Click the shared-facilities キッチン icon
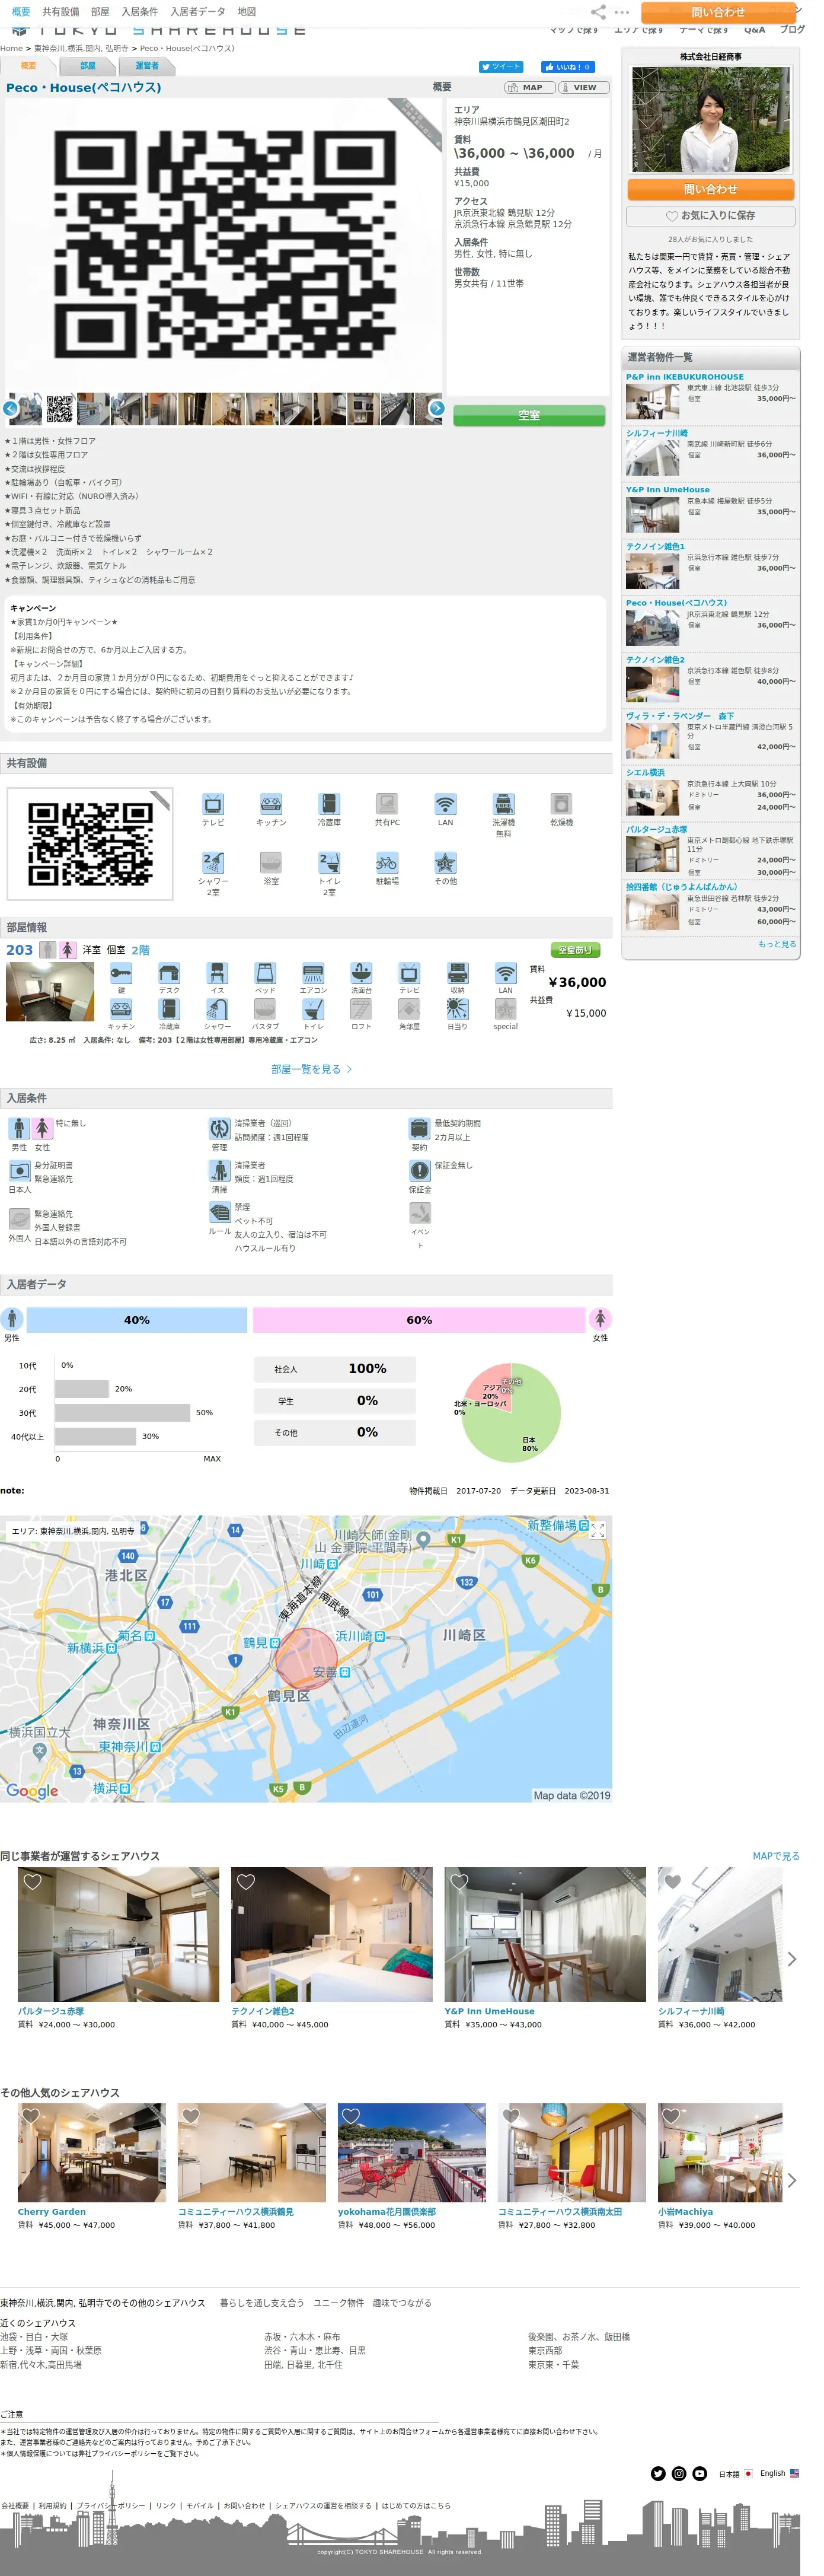Image resolution: width=824 pixels, height=2576 pixels. (x=271, y=804)
